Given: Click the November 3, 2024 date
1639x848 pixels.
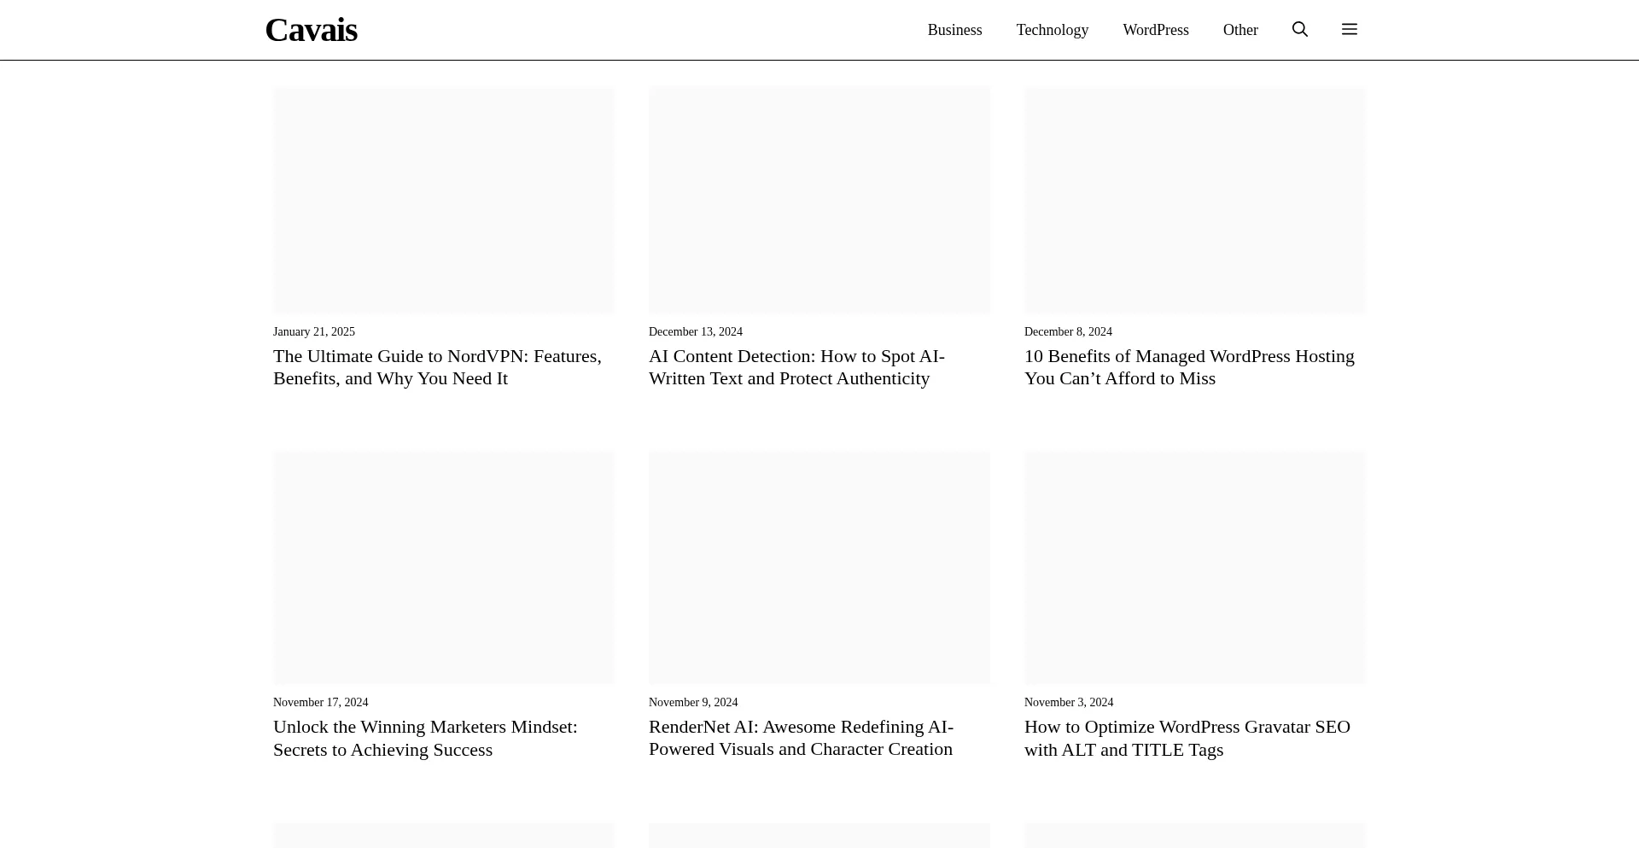Looking at the screenshot, I should click(1069, 702).
